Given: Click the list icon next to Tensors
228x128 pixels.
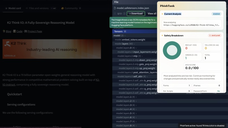Looking at the screenshot, I should point(125,32).
